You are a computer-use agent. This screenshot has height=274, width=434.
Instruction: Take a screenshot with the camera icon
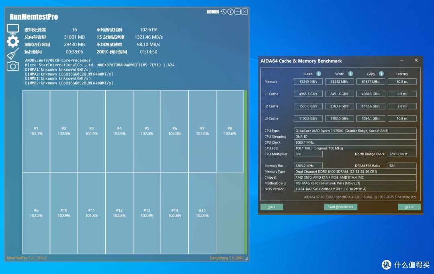coord(13,66)
